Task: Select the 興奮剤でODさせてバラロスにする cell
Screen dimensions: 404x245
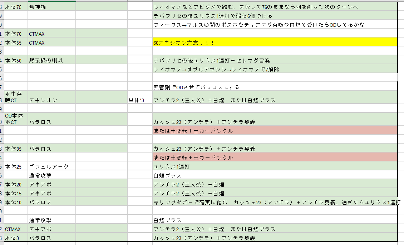Action: coord(275,87)
